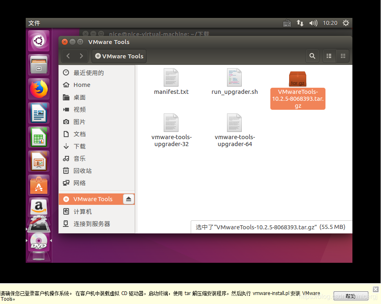Open 图片 folder in sidebar
381x304 pixels.
(x=97, y=122)
